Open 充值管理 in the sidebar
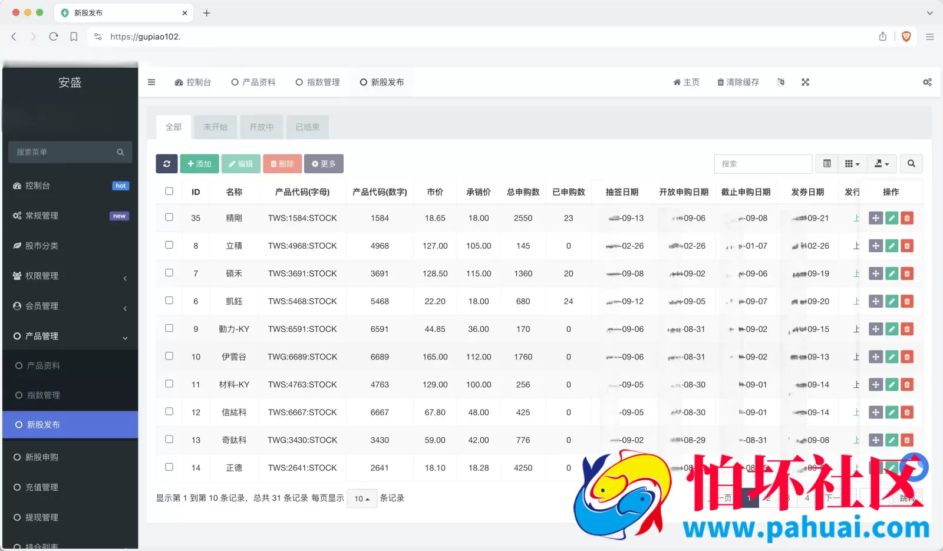Viewport: 943px width, 551px height. point(70,487)
